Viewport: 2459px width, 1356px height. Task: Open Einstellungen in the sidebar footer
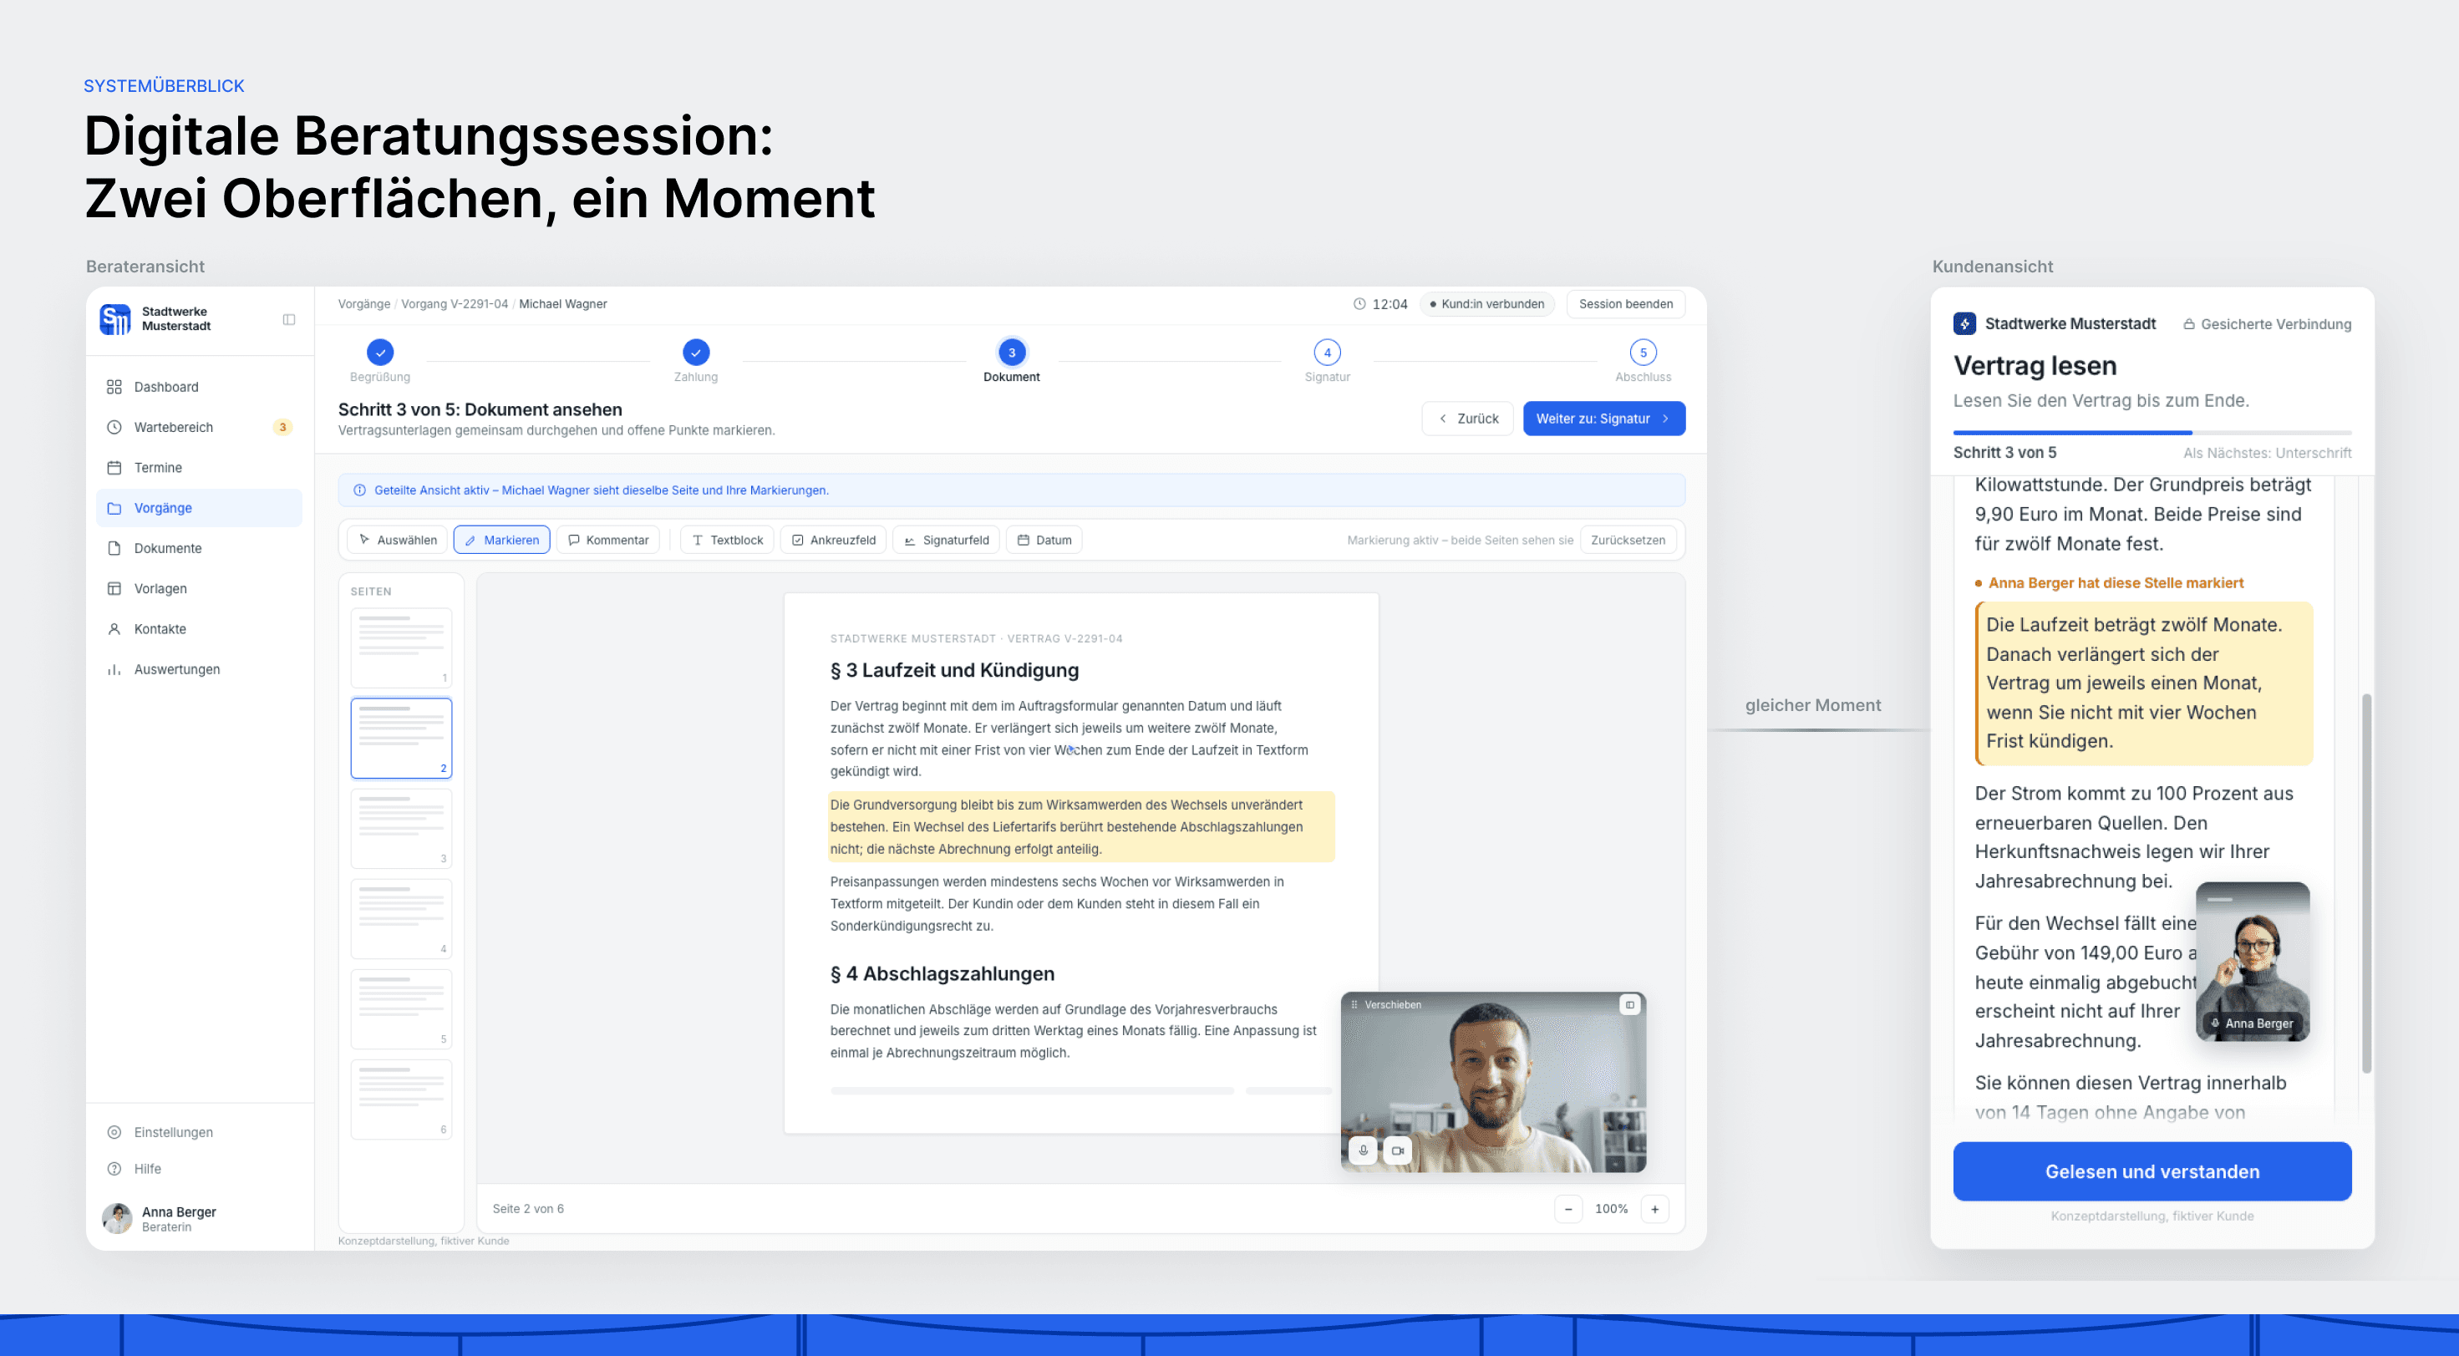tap(199, 1132)
